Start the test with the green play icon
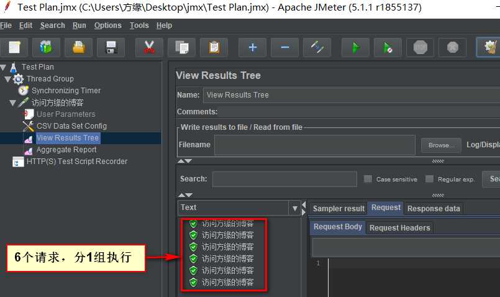This screenshot has width=500, height=297. (355, 48)
